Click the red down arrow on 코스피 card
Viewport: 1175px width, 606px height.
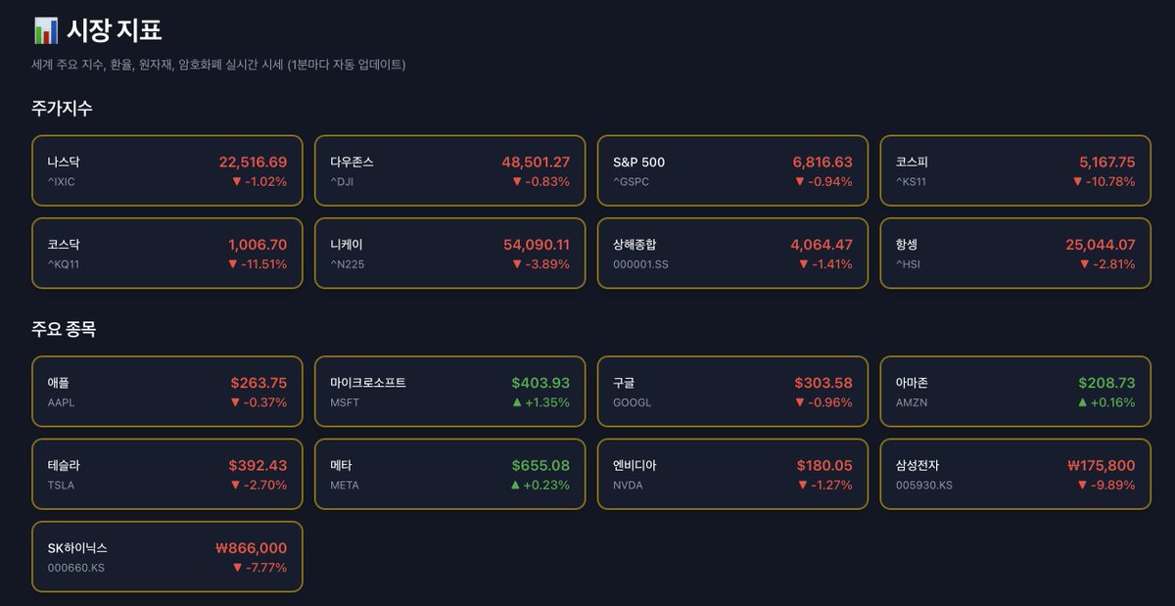pyautogui.click(x=1078, y=181)
